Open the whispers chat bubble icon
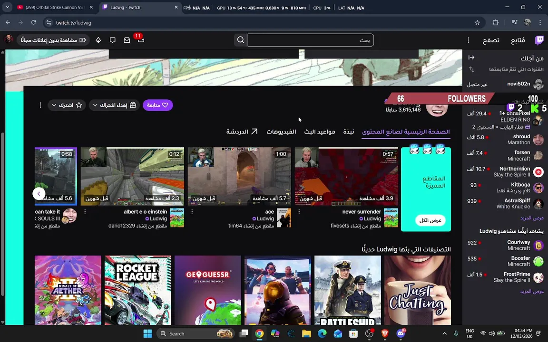Viewport: 548px width, 342px height. (113, 40)
